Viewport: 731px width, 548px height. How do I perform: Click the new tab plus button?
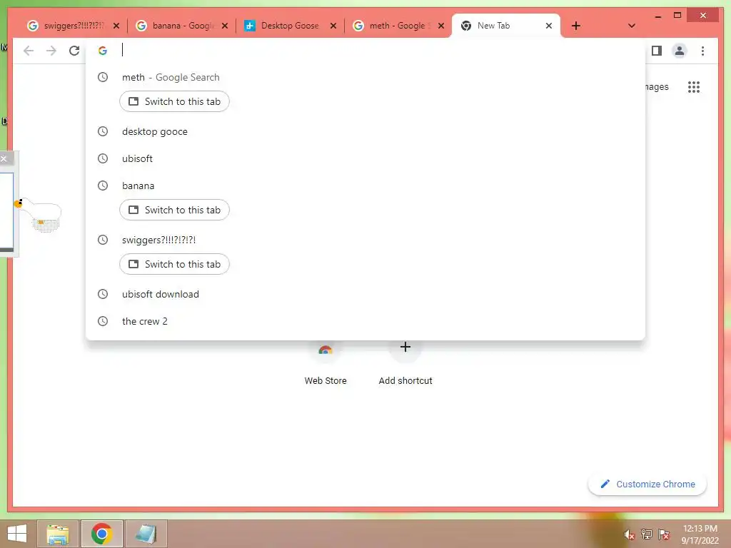coord(576,26)
